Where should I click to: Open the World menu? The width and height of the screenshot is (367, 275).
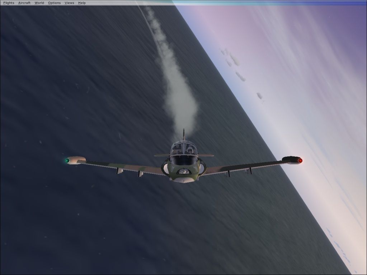39,3
